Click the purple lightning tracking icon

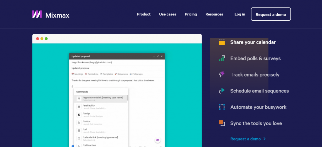coord(222,75)
